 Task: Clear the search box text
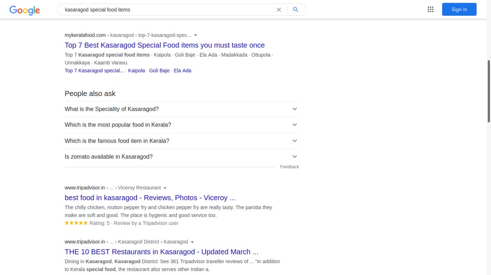tap(279, 10)
